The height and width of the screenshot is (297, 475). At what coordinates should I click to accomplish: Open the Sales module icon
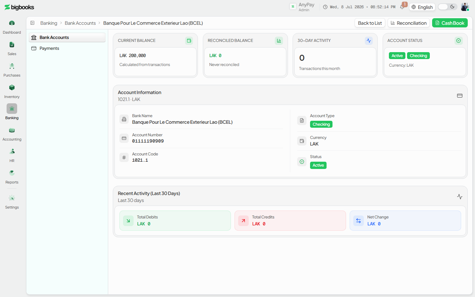12,45
